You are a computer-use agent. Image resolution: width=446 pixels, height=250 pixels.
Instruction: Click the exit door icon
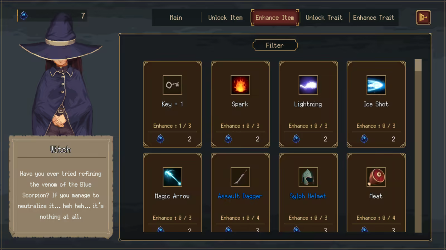(423, 17)
